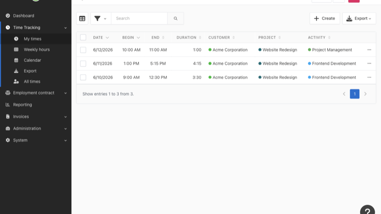Click the Dashboard gauge icon

click(x=8, y=16)
